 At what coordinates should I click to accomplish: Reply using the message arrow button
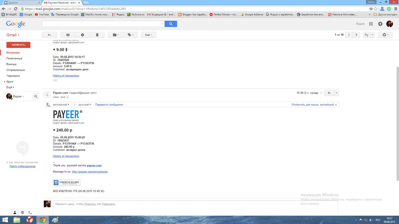[329, 93]
